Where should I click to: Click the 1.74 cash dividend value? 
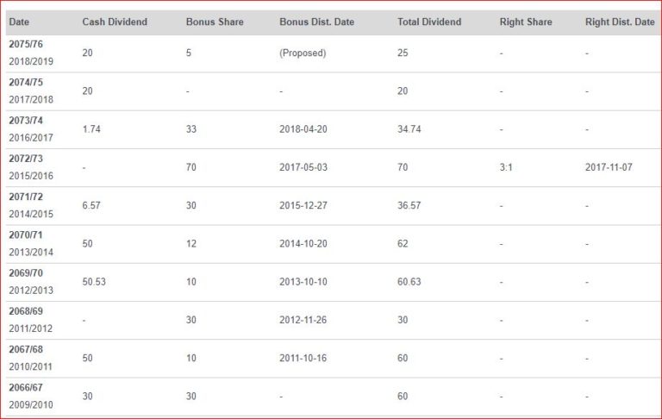(91, 129)
